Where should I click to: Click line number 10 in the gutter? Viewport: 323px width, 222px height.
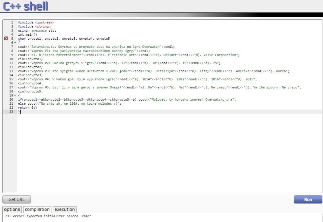click(x=11, y=59)
